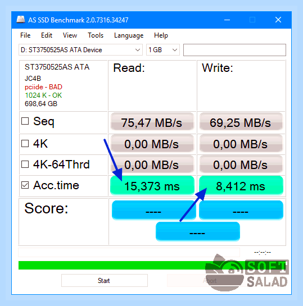The image size is (303, 306).
Task: Open the View menu
Action: tap(70, 35)
